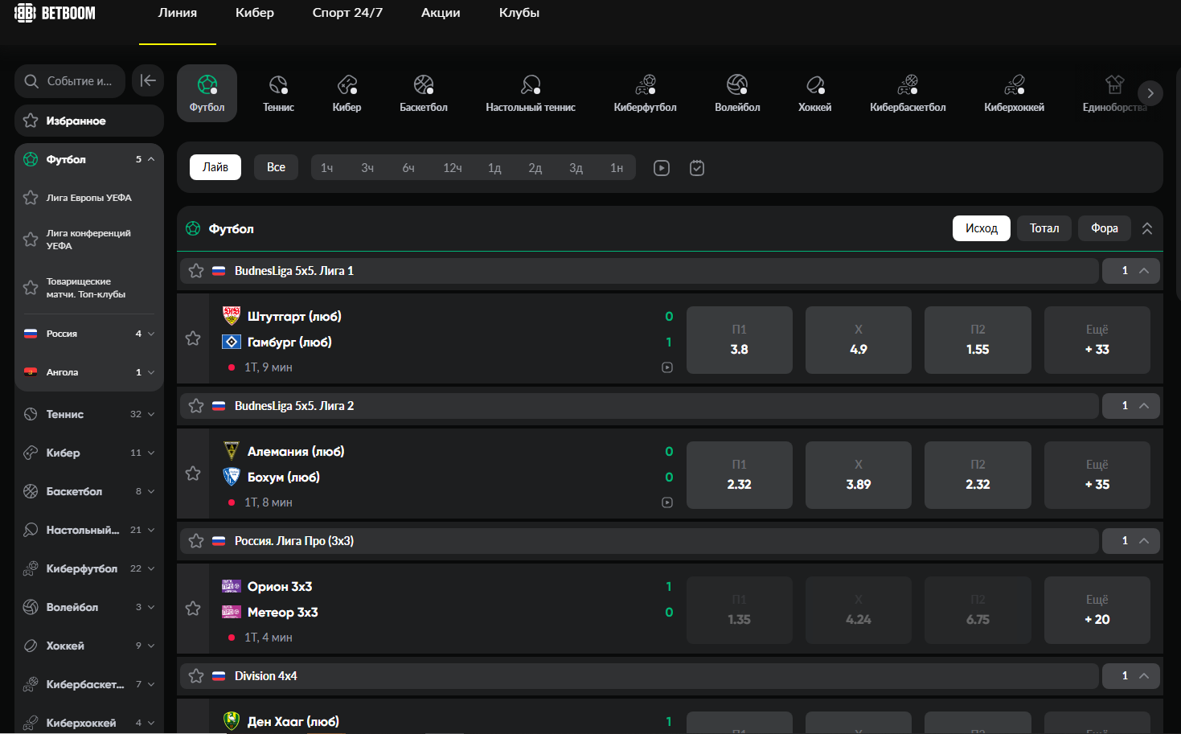The height and width of the screenshot is (734, 1181).
Task: Favorite the BudnesLiga 5x5 Лига 1 league
Action: (196, 271)
